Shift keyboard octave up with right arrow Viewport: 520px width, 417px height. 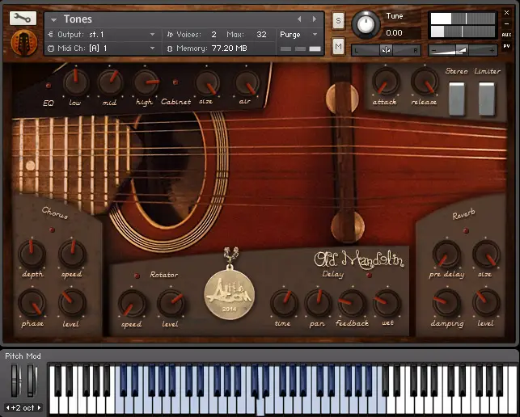coord(39,408)
